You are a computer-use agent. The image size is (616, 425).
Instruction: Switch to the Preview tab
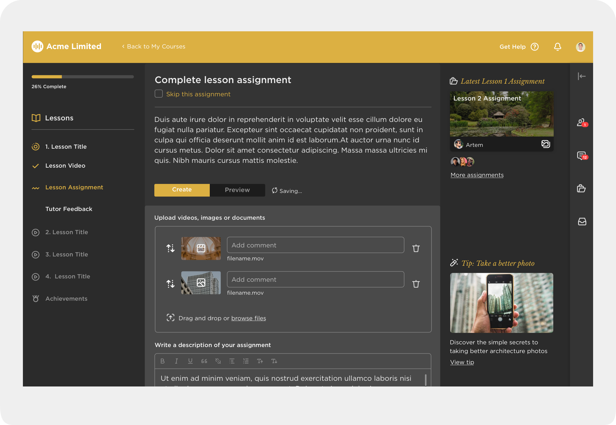click(x=237, y=190)
